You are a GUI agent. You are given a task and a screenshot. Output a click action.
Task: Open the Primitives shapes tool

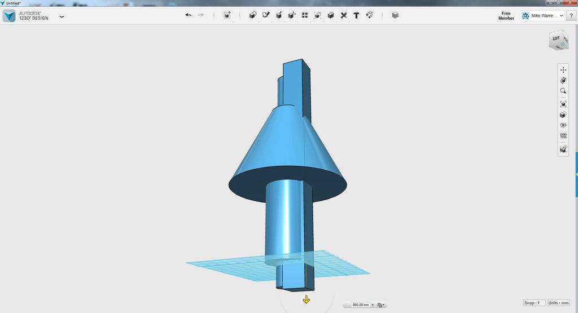pyautogui.click(x=252, y=15)
